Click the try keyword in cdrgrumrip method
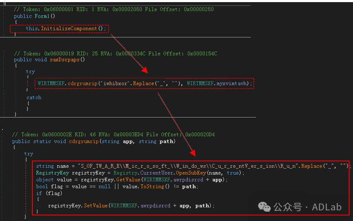The width and height of the screenshot is (353, 221). pyautogui.click(x=29, y=154)
